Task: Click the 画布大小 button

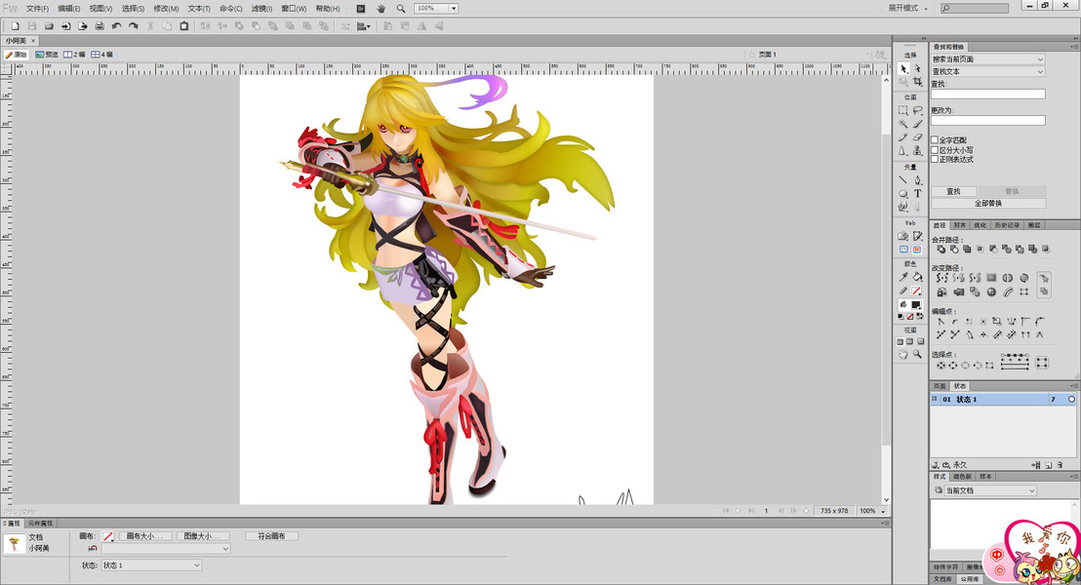Action: click(x=146, y=536)
